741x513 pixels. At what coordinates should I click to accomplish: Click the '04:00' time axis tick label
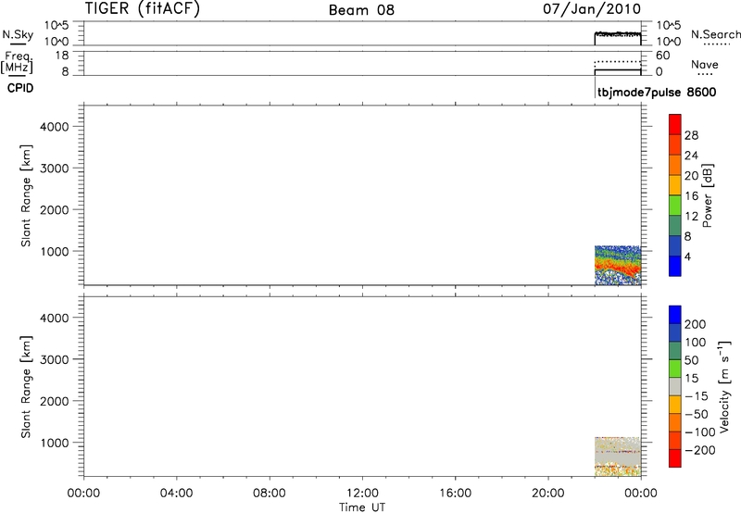click(x=176, y=494)
